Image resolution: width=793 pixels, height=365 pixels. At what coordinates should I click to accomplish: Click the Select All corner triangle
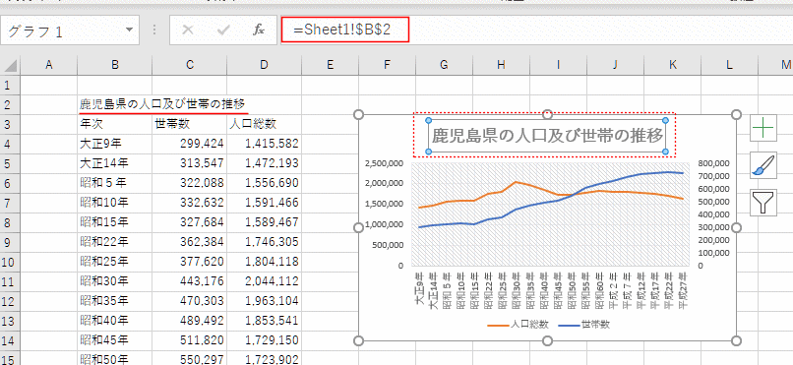[10, 65]
